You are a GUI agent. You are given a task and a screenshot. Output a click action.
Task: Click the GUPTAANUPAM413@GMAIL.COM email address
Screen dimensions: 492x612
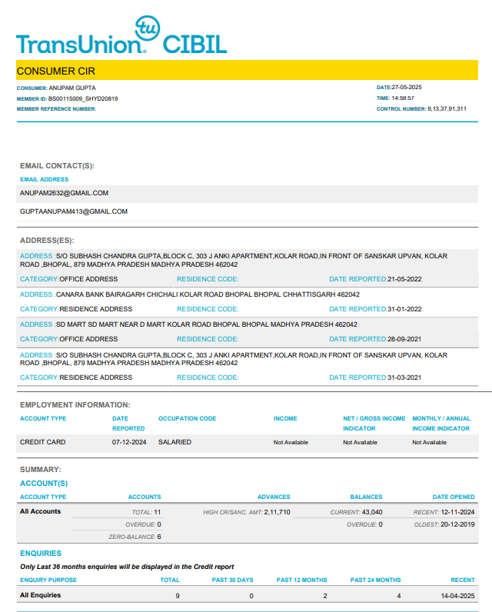pos(74,211)
